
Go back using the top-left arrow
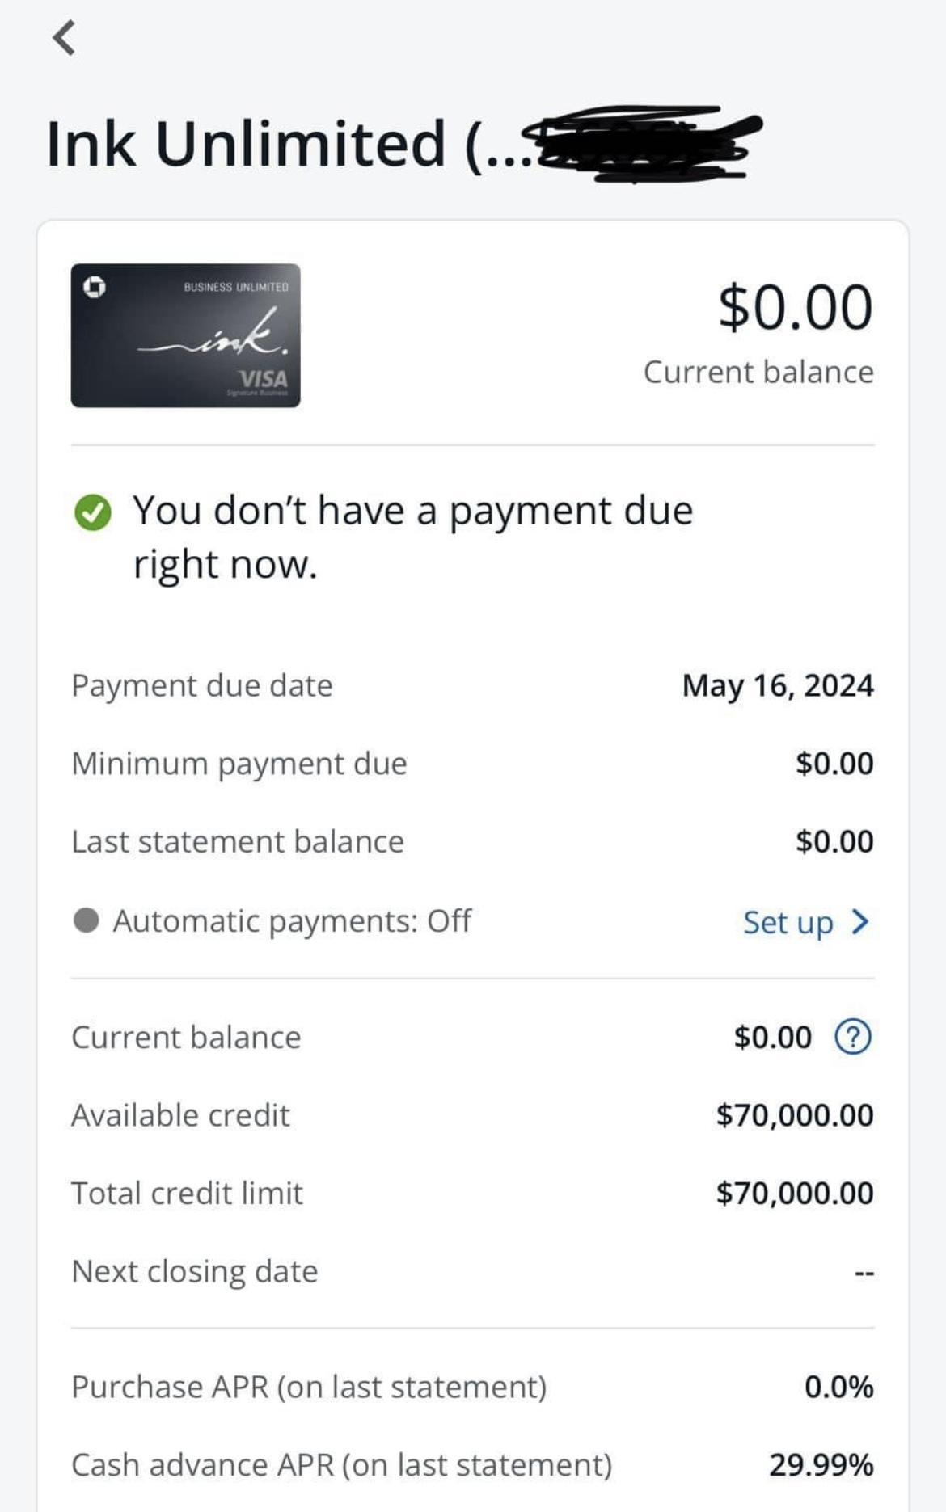(x=64, y=38)
